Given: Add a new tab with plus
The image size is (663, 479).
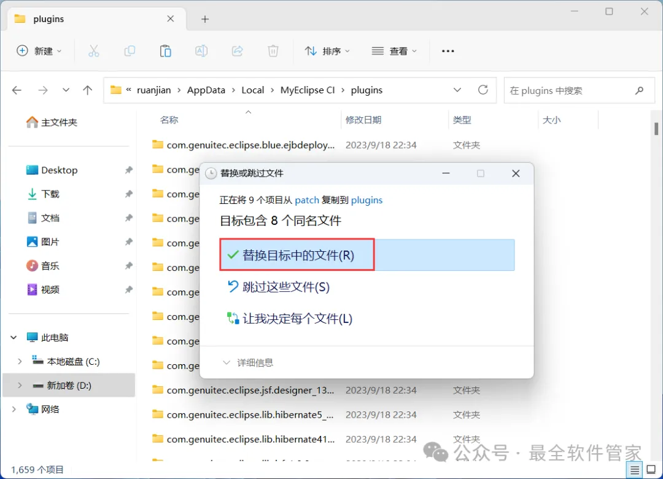Looking at the screenshot, I should click(205, 19).
